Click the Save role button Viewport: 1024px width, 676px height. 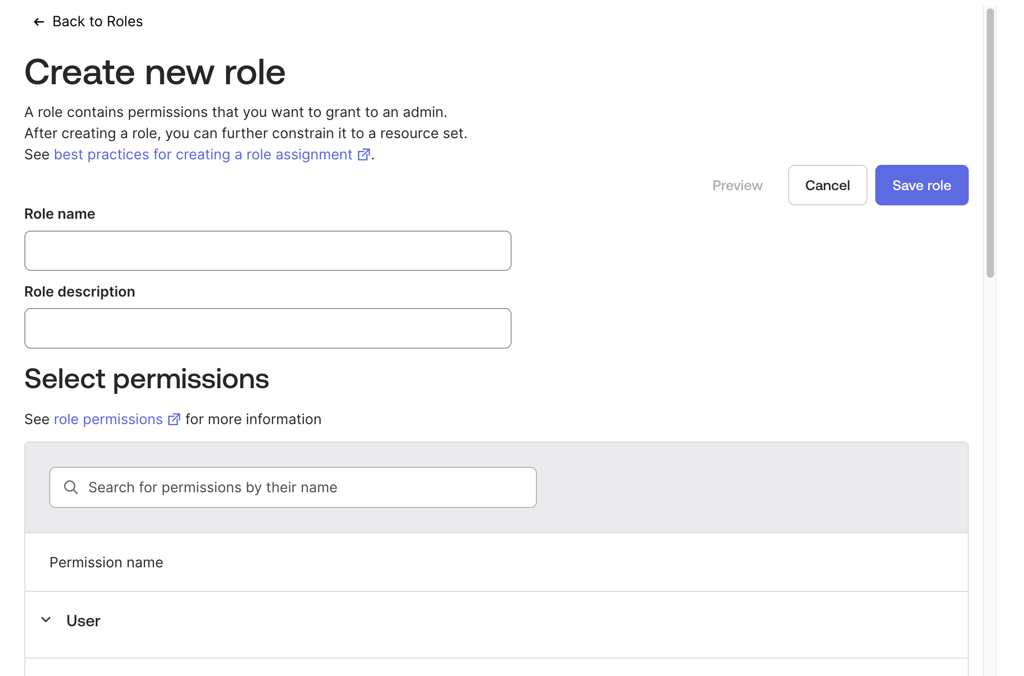[921, 185]
